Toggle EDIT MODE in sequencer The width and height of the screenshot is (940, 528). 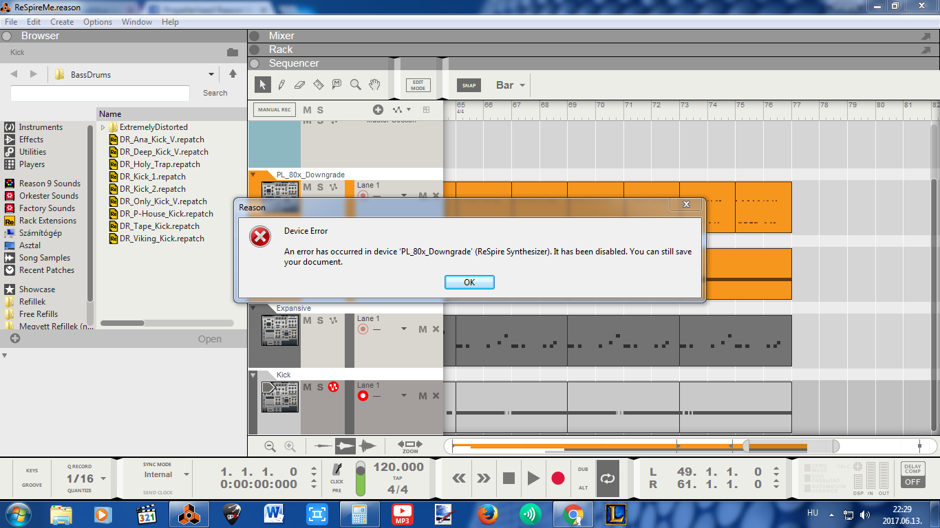(x=418, y=85)
